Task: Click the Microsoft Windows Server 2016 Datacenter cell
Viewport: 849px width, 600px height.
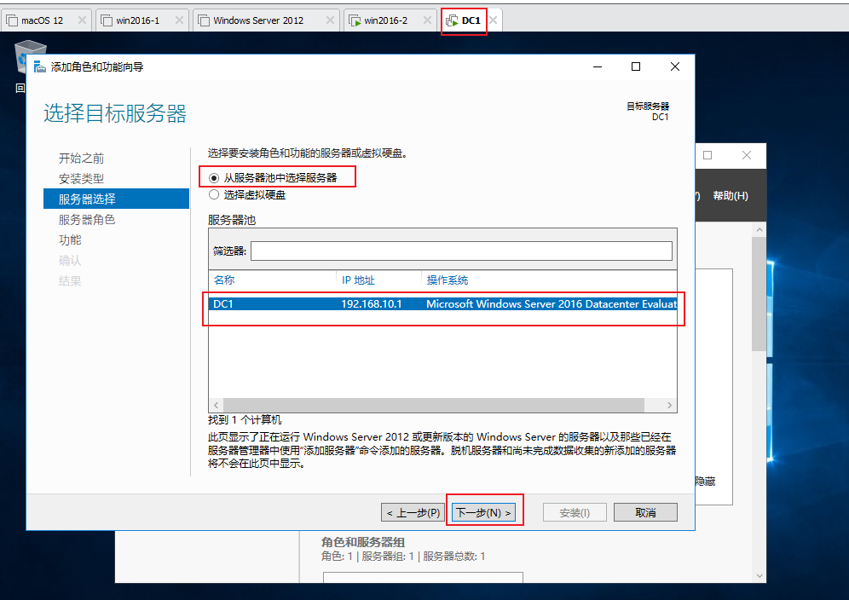Action: click(x=552, y=303)
